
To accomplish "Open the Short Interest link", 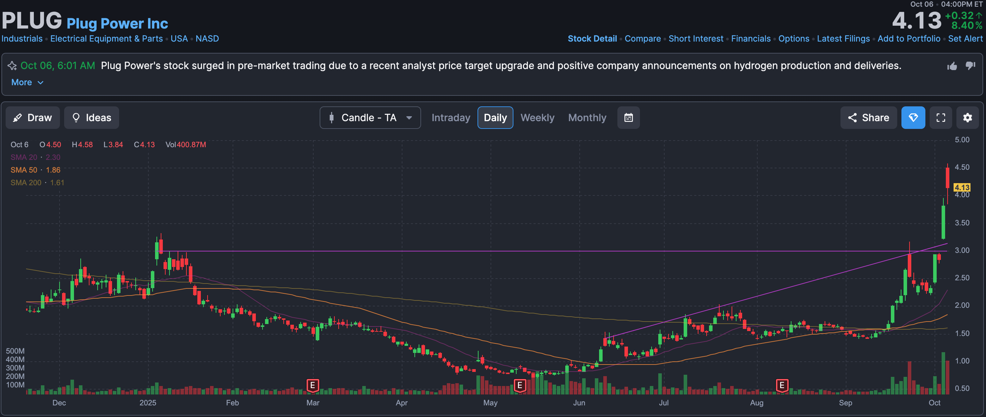I will click(696, 39).
